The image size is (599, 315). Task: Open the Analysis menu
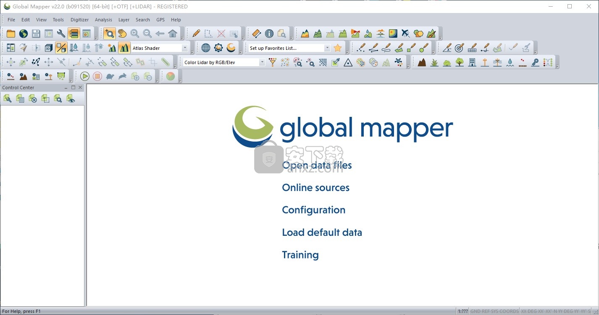(x=103, y=20)
